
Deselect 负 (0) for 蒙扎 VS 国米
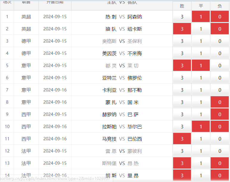(x=220, y=102)
